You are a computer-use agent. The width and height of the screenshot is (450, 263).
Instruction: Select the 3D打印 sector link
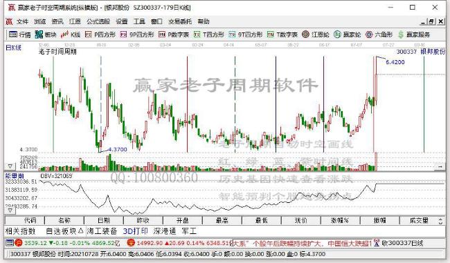tap(136, 231)
